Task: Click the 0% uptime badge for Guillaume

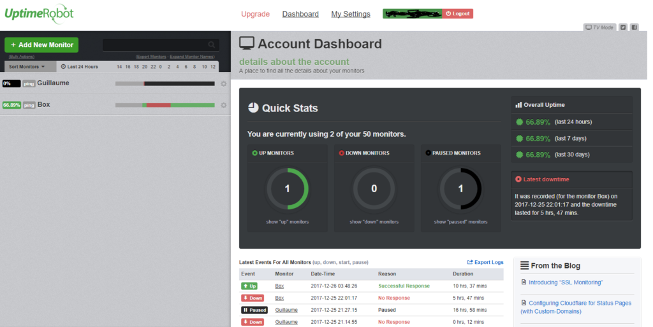Action: click(x=11, y=83)
